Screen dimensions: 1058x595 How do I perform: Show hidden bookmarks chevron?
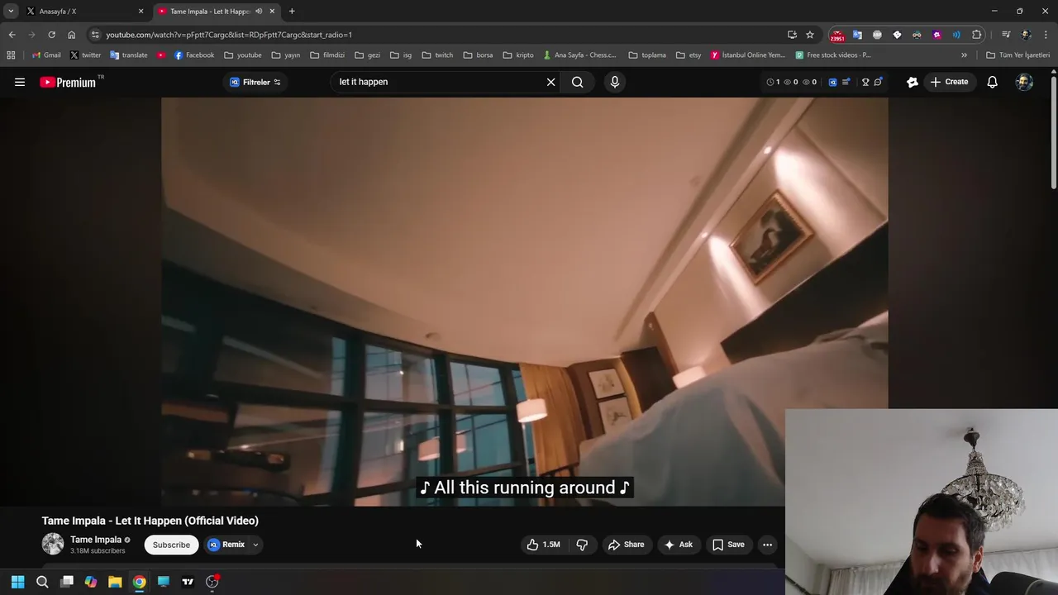(964, 55)
